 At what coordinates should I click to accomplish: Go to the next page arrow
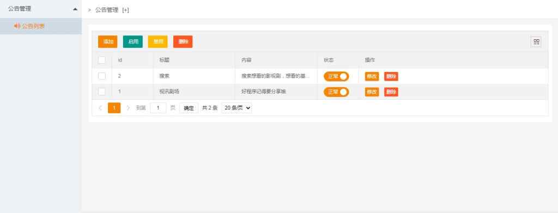[128, 108]
